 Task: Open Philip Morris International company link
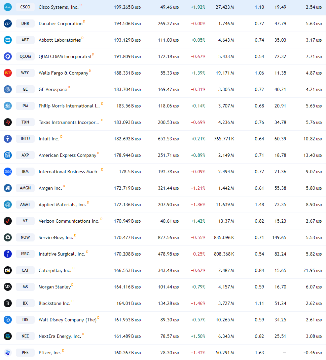coord(69,106)
